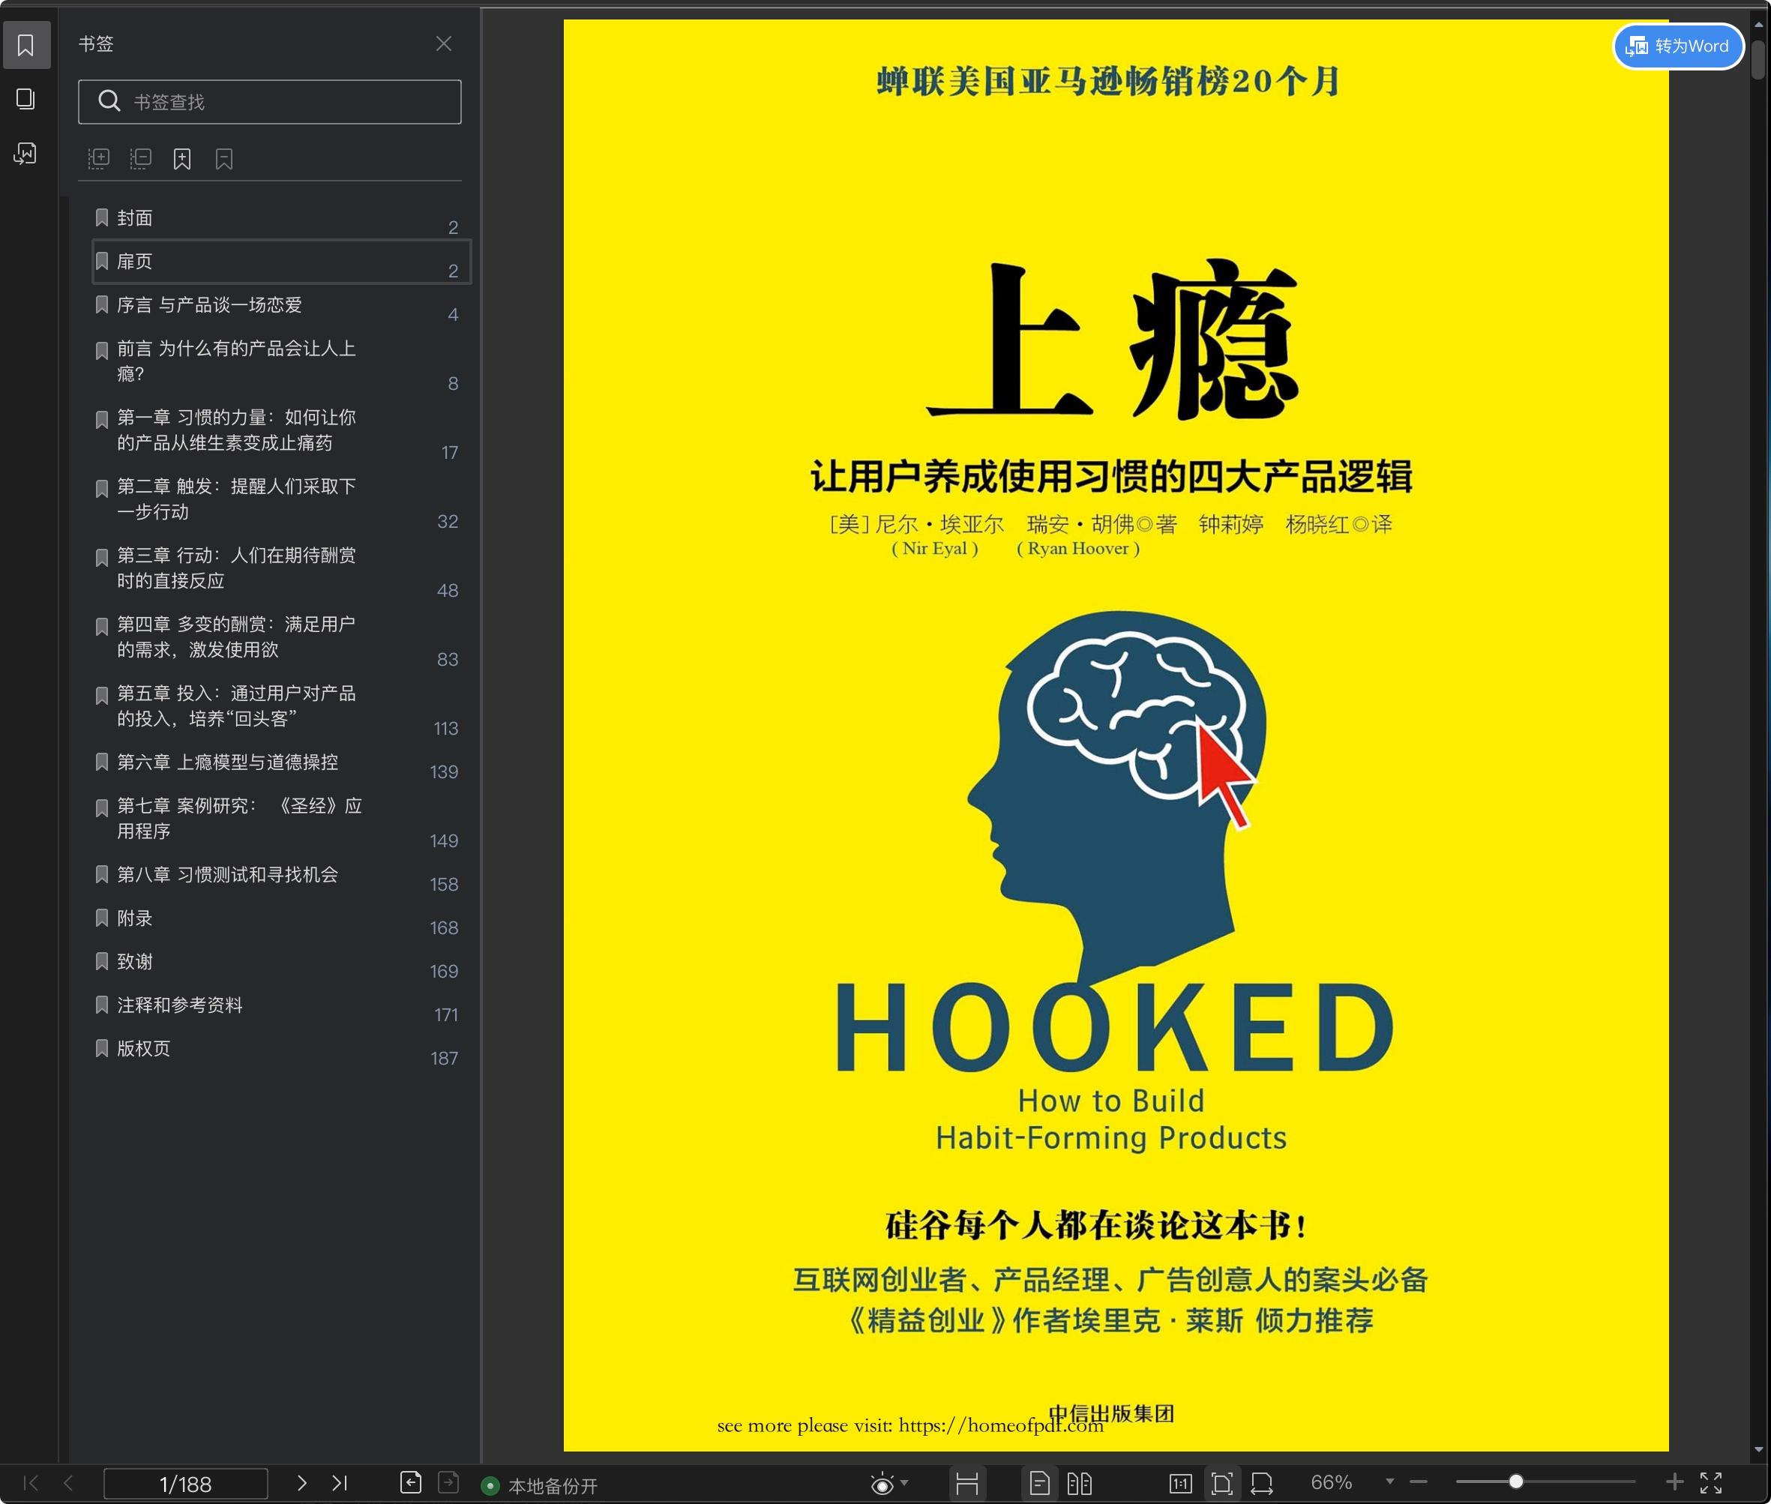
Task: Click the page number field 1/188
Action: pyautogui.click(x=186, y=1484)
